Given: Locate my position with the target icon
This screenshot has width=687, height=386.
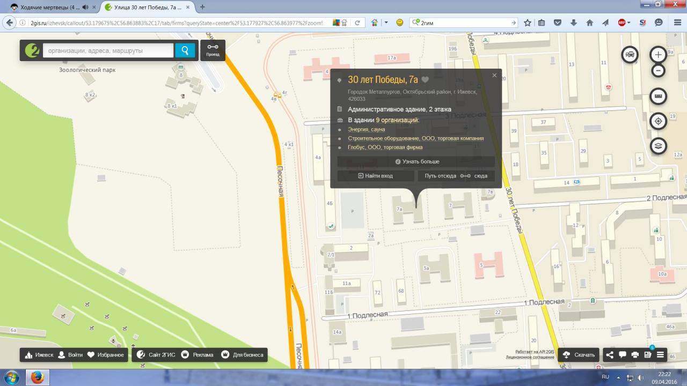Looking at the screenshot, I should point(659,121).
